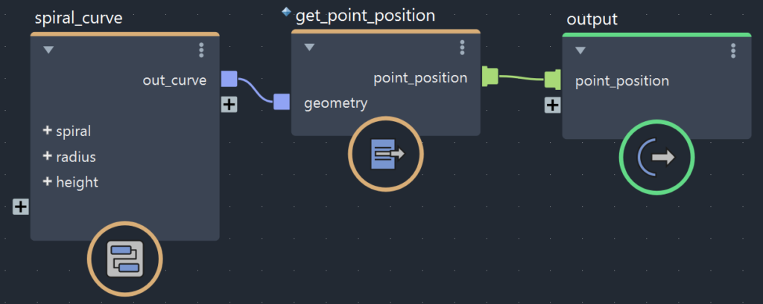Open get_point_position node three-dot menu
The width and height of the screenshot is (763, 304).
pos(462,47)
